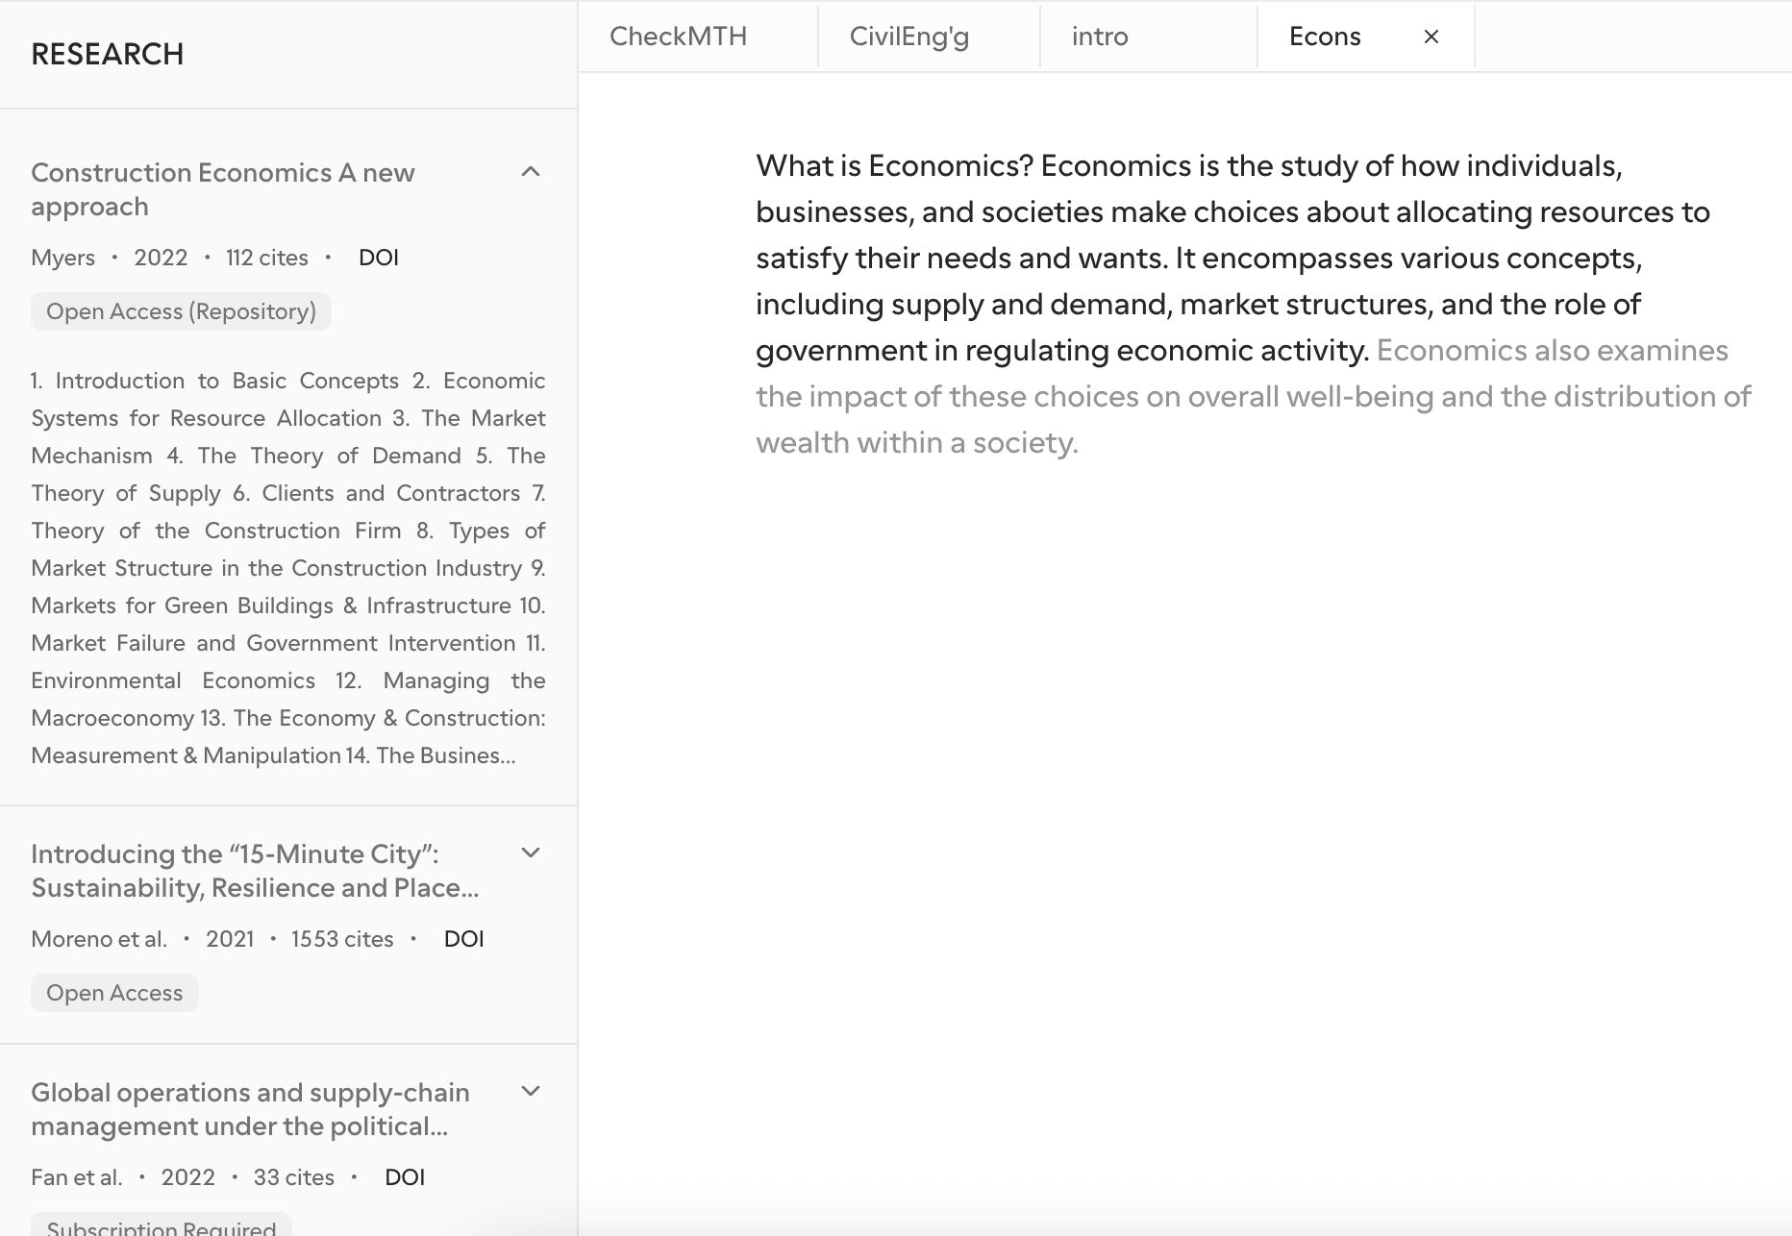Image resolution: width=1792 pixels, height=1236 pixels.
Task: Select the Construction Economics paper title
Action: 223,188
